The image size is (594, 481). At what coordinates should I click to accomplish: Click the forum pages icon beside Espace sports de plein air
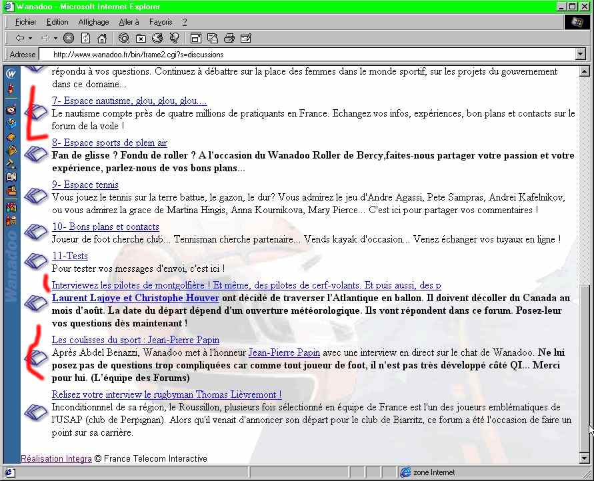pos(36,154)
